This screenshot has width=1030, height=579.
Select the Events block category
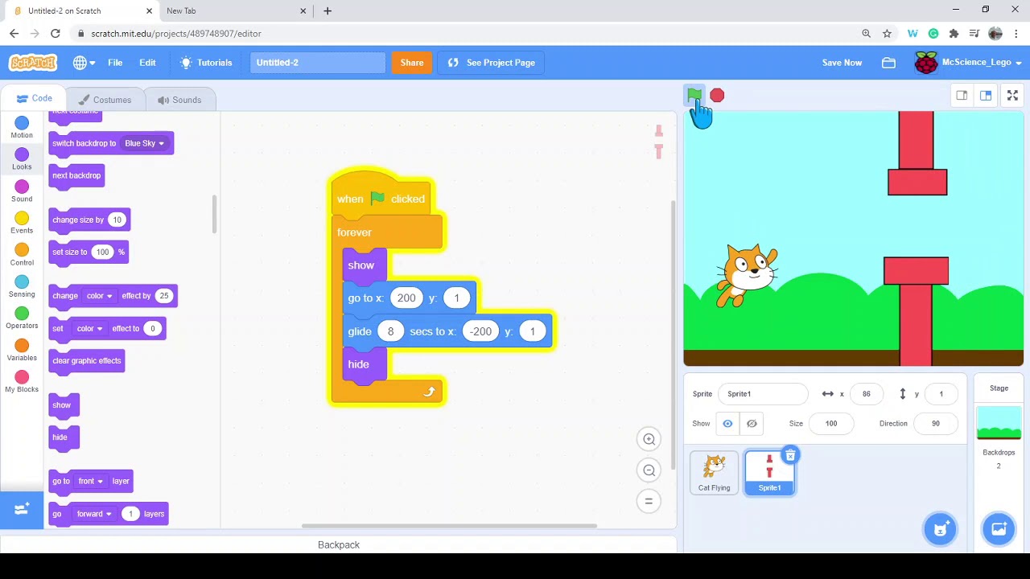click(22, 222)
